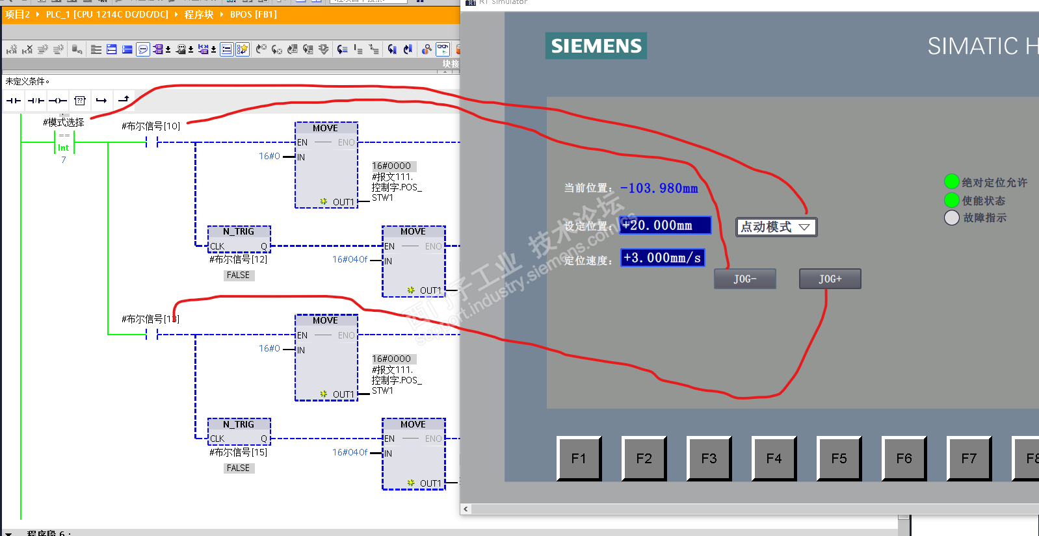Click the tag information icon
This screenshot has width=1039, height=536.
pos(181,49)
